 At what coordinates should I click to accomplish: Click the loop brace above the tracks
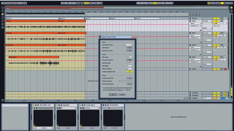(x=45, y=13)
